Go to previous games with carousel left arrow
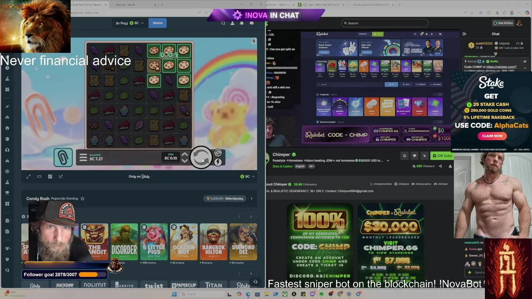The height and width of the screenshot is (299, 532). 239,217
